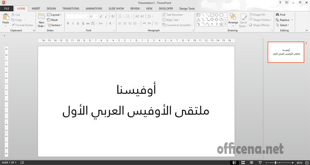Click the Copy button

coord(17,20)
